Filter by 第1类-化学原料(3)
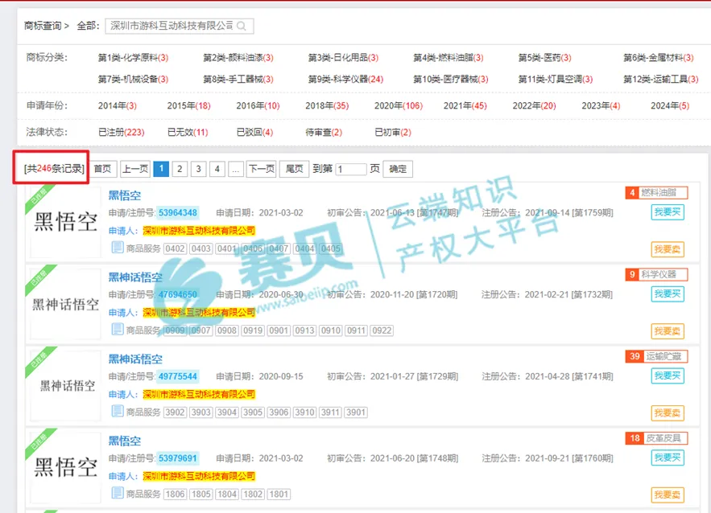 (133, 58)
